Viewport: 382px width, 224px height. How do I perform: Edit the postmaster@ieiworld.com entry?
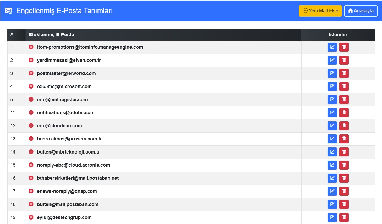[332, 73]
